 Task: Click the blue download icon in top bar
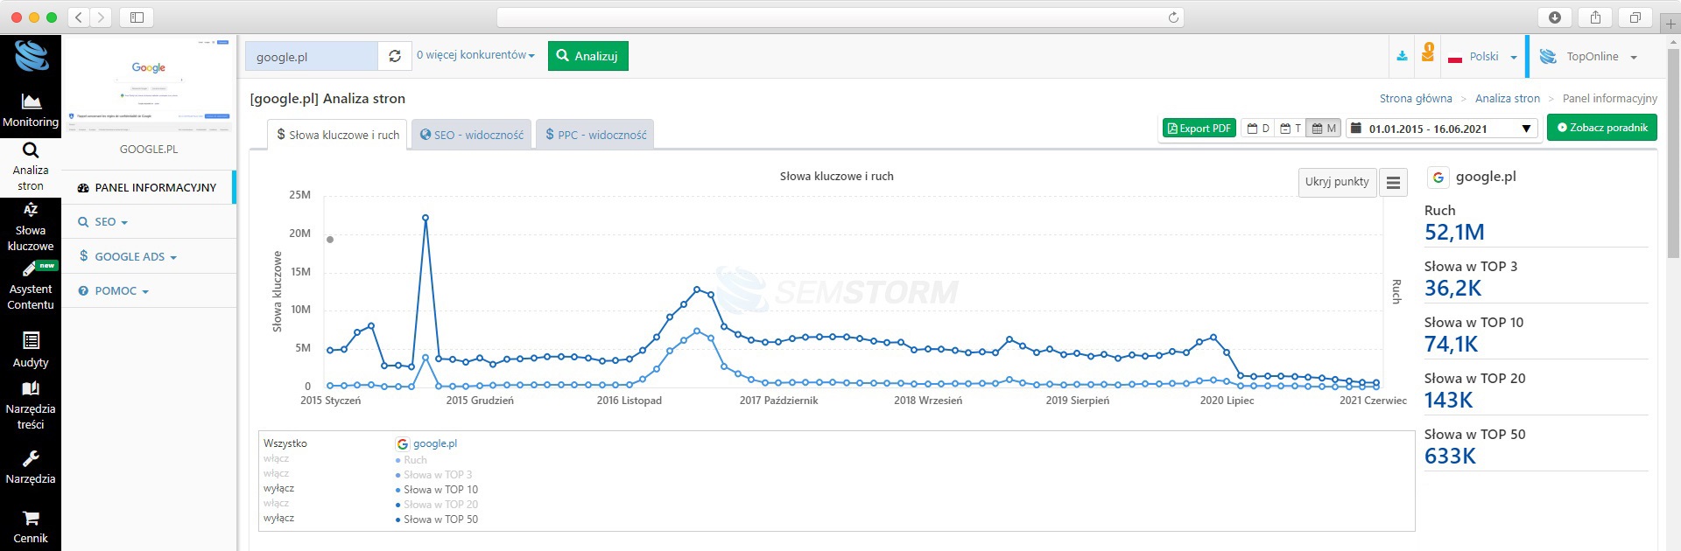point(1402,56)
